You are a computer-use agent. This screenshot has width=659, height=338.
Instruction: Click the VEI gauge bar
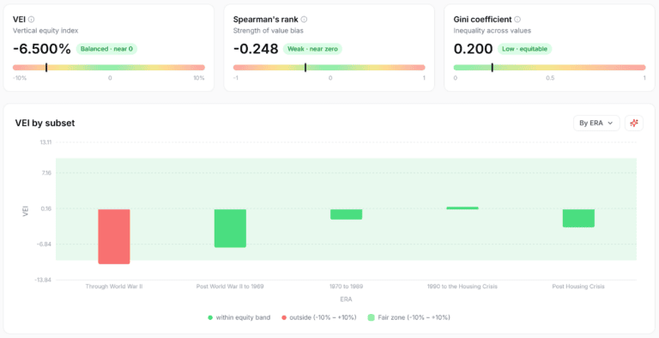pos(108,67)
